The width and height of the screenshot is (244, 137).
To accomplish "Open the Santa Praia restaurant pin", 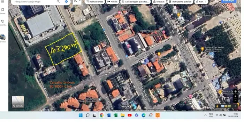I will coord(178,15).
